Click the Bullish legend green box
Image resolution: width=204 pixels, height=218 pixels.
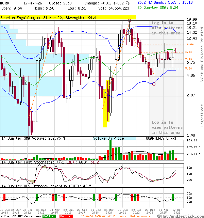point(50,216)
